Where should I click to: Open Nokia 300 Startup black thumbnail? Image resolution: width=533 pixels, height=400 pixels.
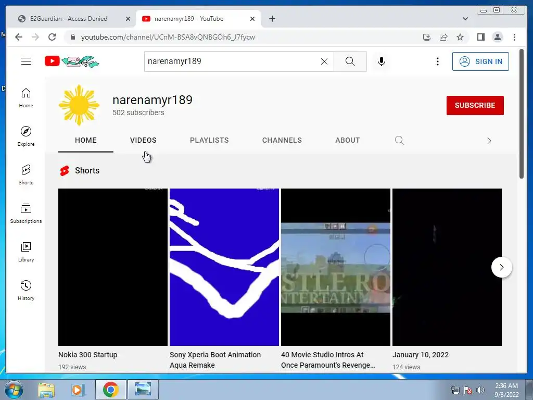[113, 267]
